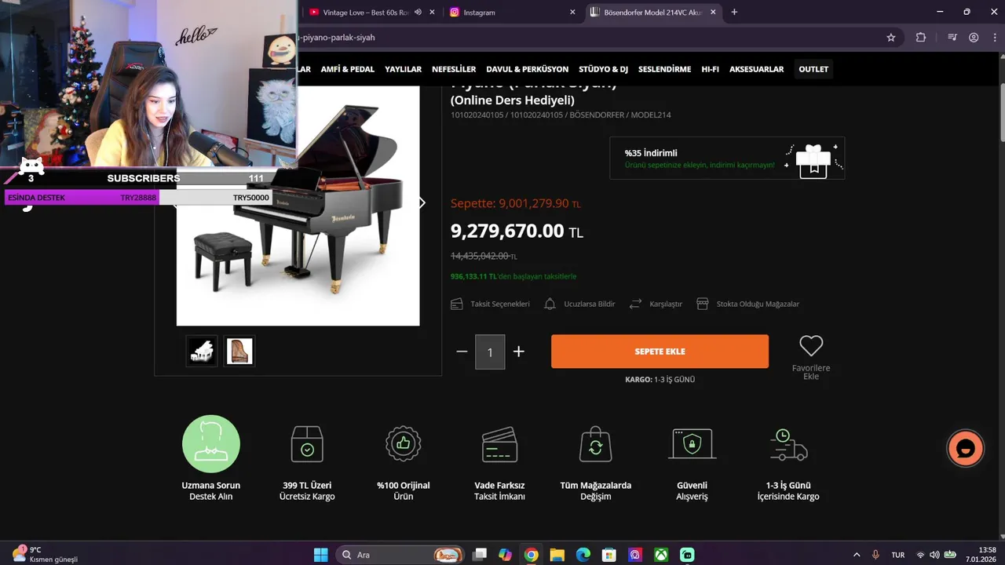Click the quantity input field
The image size is (1005, 565).
click(x=490, y=352)
